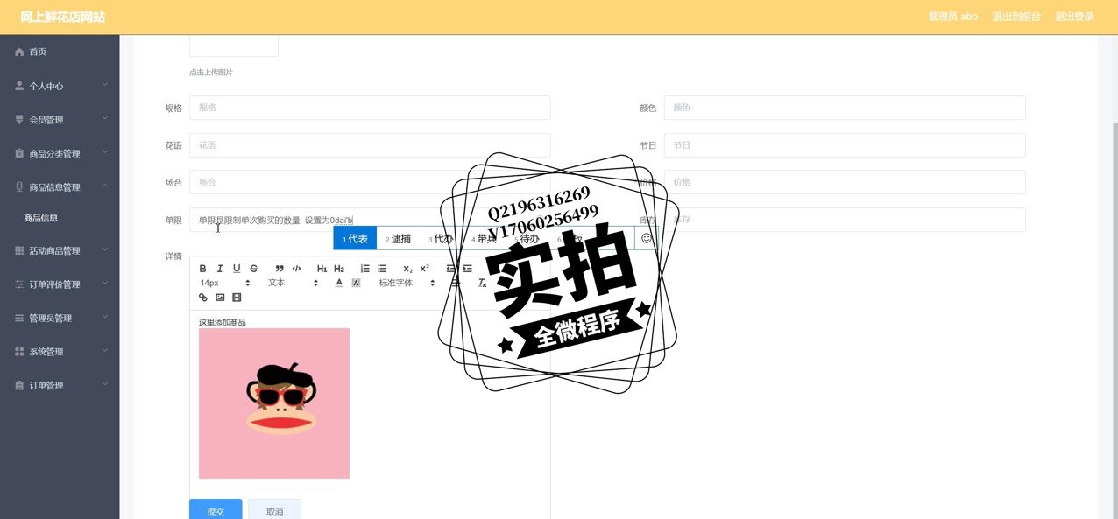1118x519 pixels.
Task: Apply superscript formatting
Action: [x=425, y=269]
